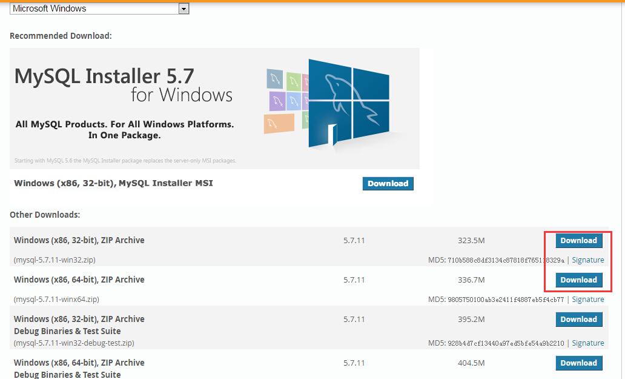This screenshot has height=379, width=625.
Task: Select text 'Windows (x86, 32-bit), MySQL Installer MSI'
Action: click(x=114, y=184)
